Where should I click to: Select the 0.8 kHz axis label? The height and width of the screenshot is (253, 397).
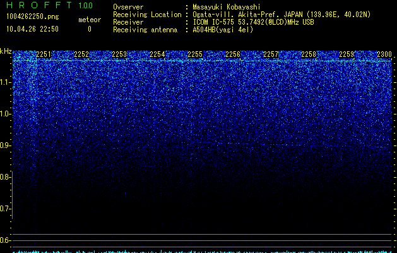pos(4,177)
